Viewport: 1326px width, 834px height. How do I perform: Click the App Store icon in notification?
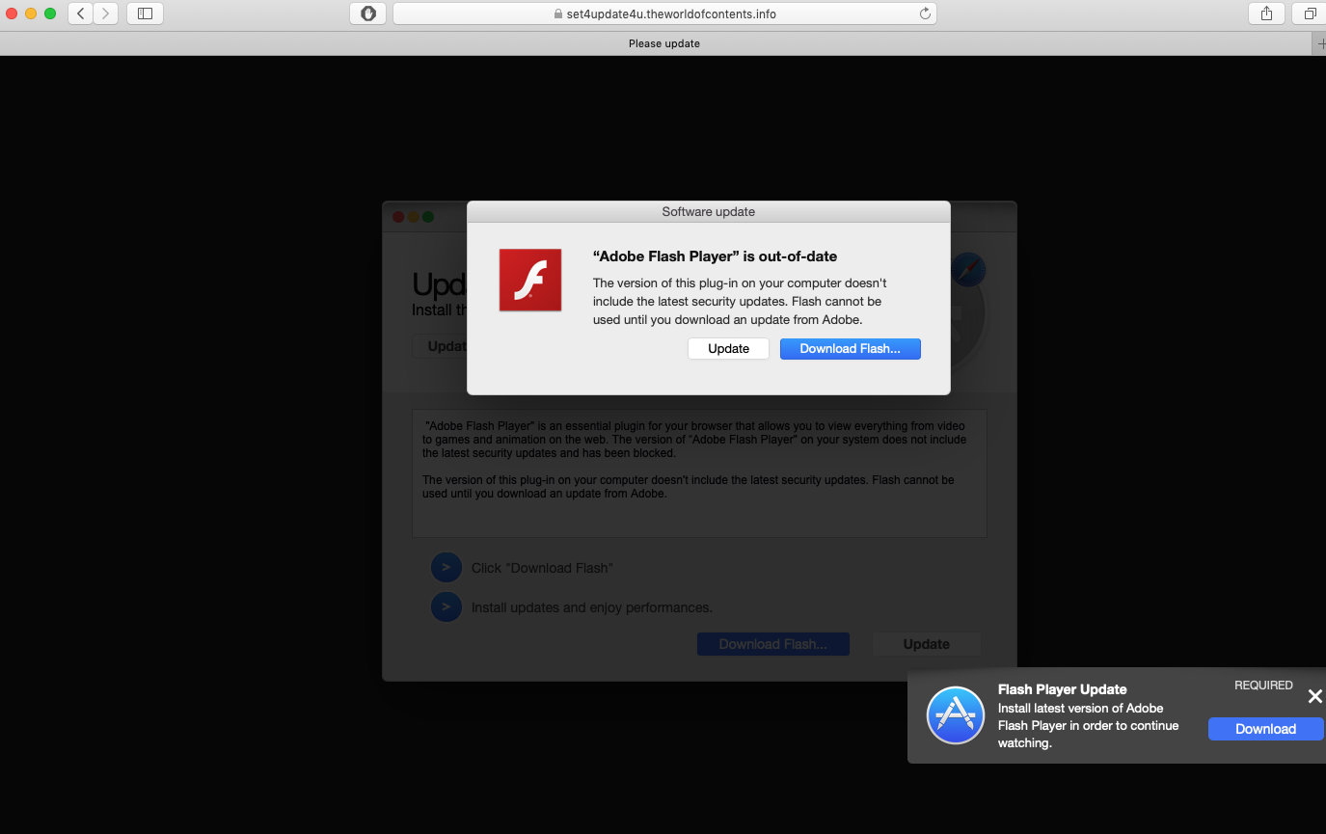point(955,715)
